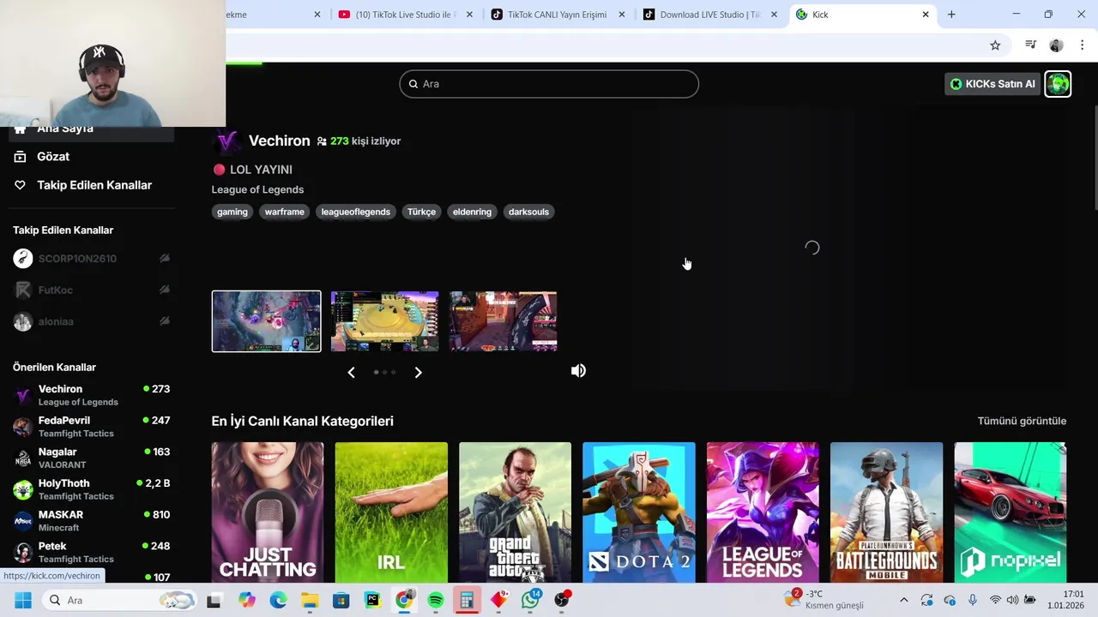Screen dimensions: 1098x617
Task: Open recommended channel FedaPevril
Action: coord(91,427)
